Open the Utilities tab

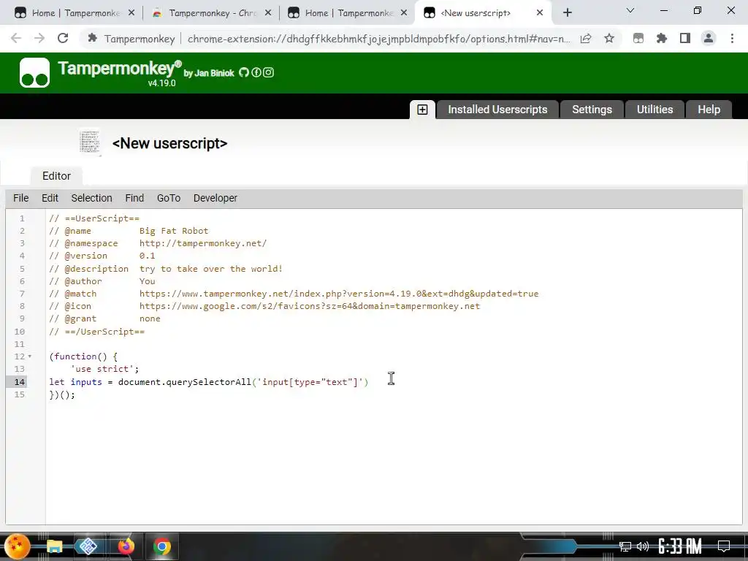[x=654, y=110]
